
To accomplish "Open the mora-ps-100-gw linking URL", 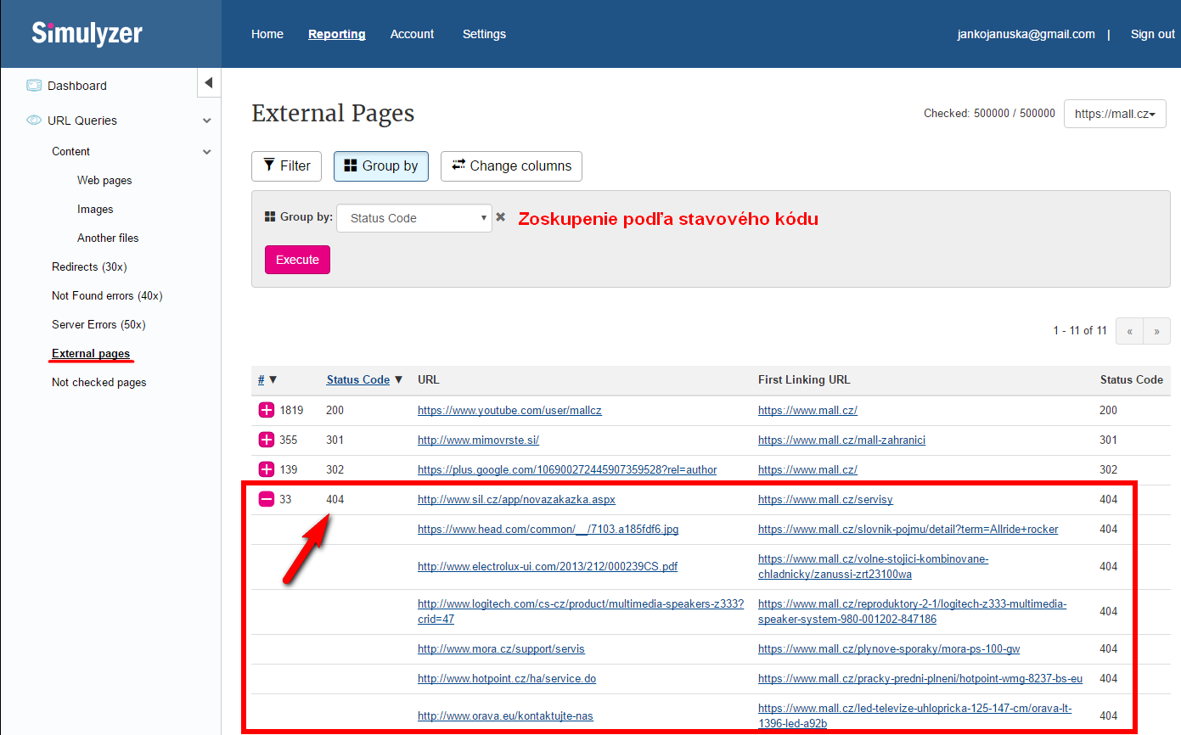I will (889, 648).
